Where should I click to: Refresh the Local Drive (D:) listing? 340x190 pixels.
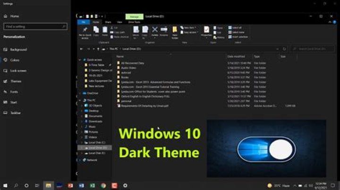tap(284, 49)
